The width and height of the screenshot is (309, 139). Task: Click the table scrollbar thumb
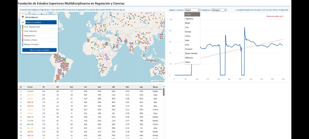(164, 92)
